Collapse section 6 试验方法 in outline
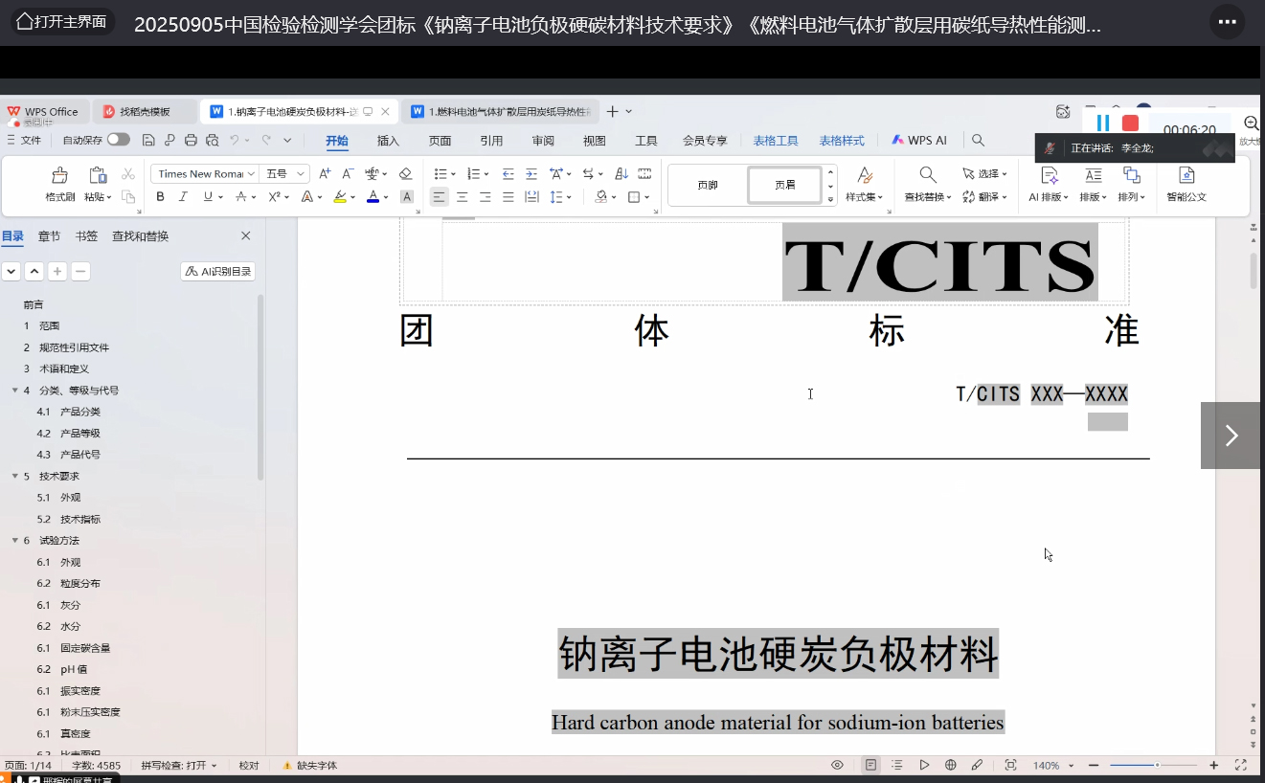This screenshot has height=783, width=1265. [x=14, y=541]
